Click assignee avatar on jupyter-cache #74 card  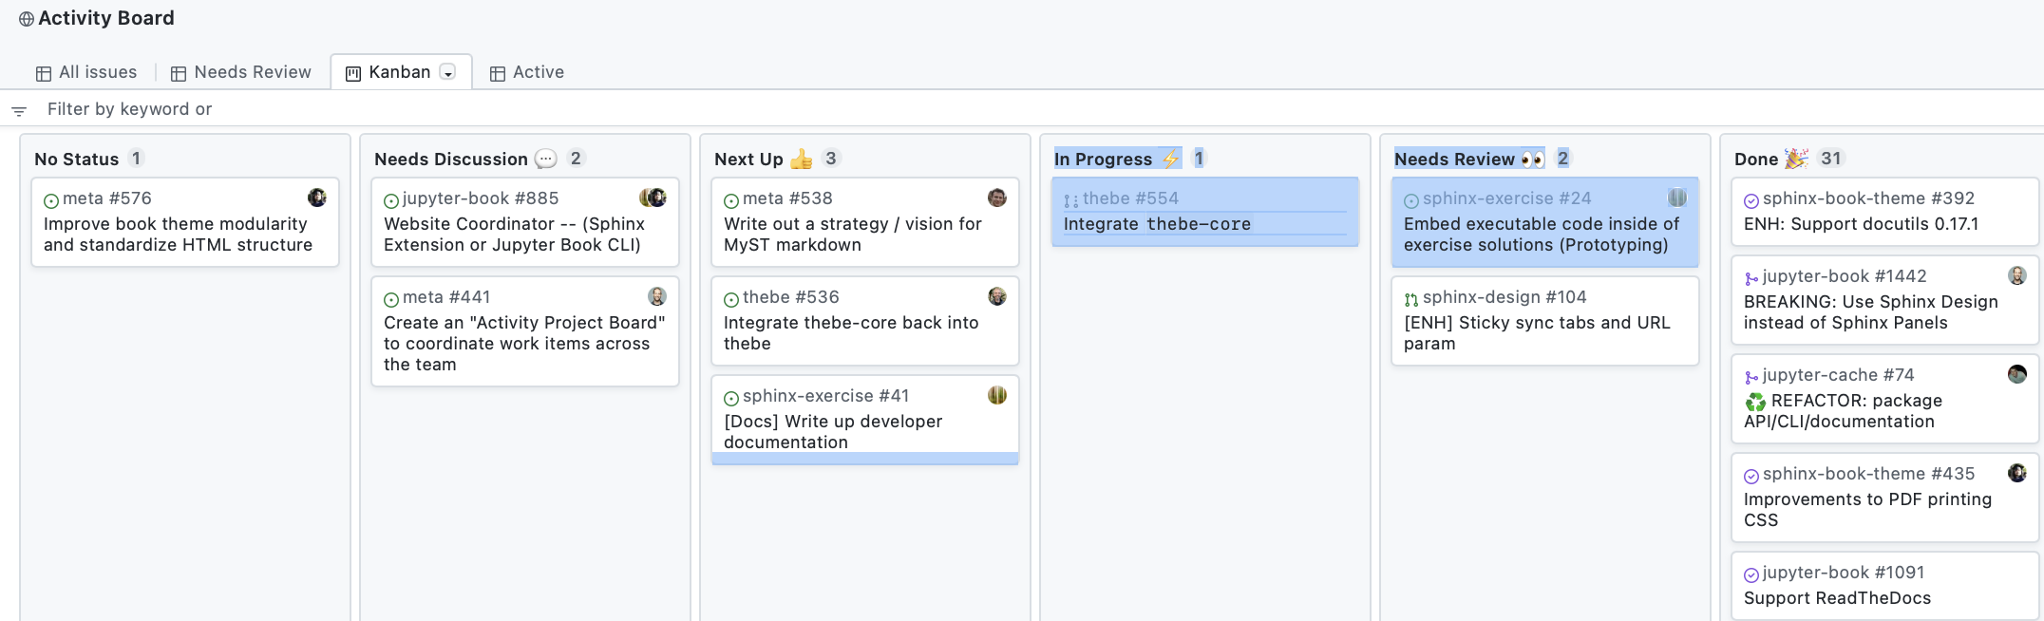tap(2016, 374)
